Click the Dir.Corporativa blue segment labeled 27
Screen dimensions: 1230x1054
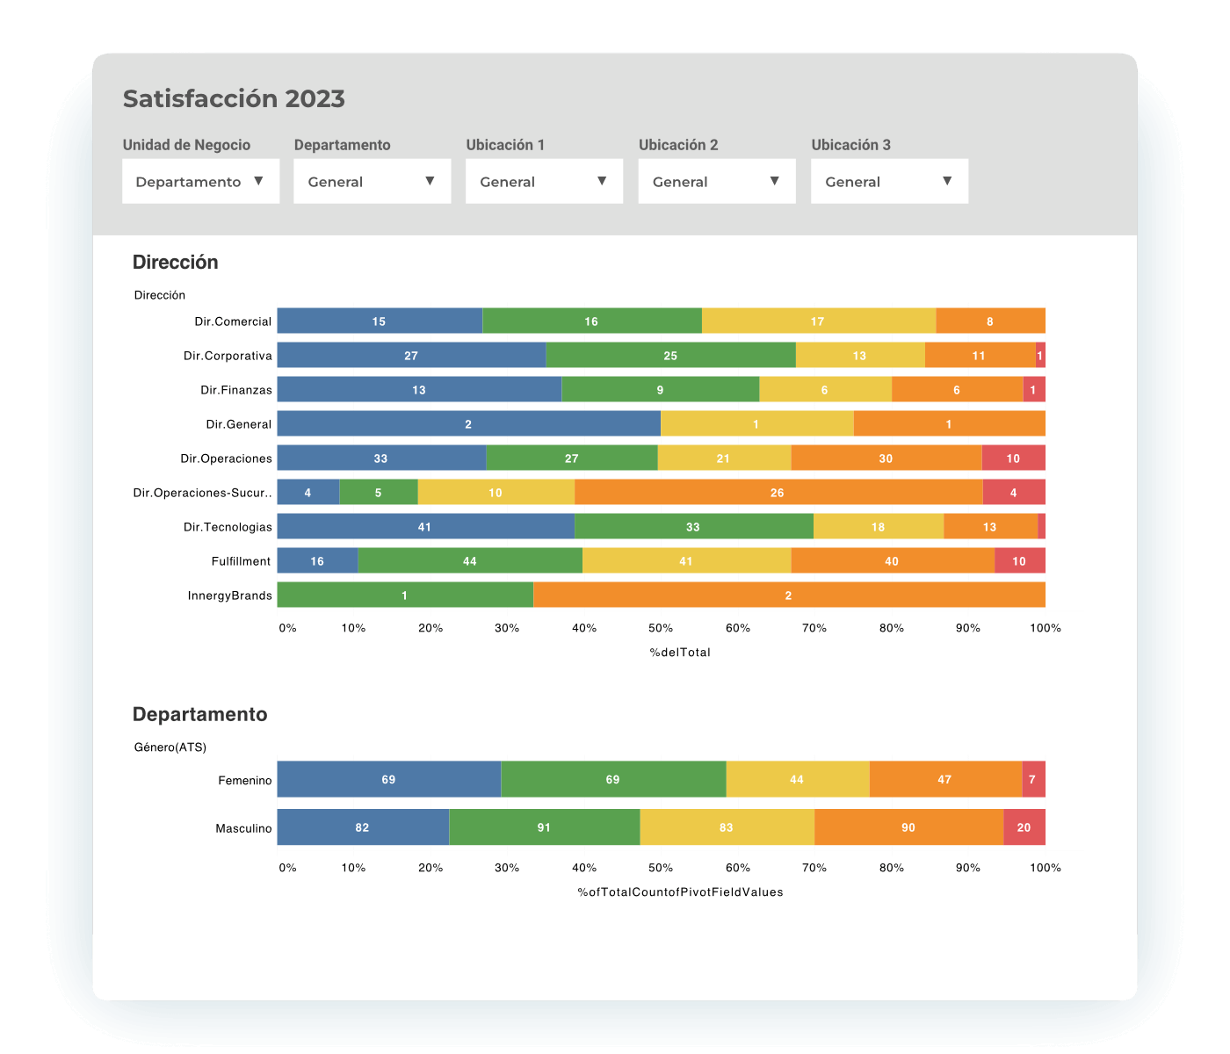click(x=411, y=355)
